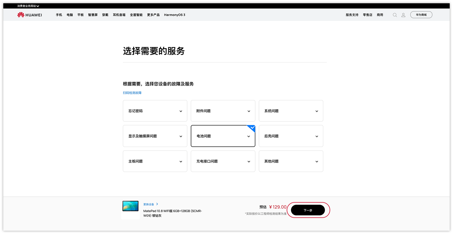Open 华为商城 store button

(421, 15)
